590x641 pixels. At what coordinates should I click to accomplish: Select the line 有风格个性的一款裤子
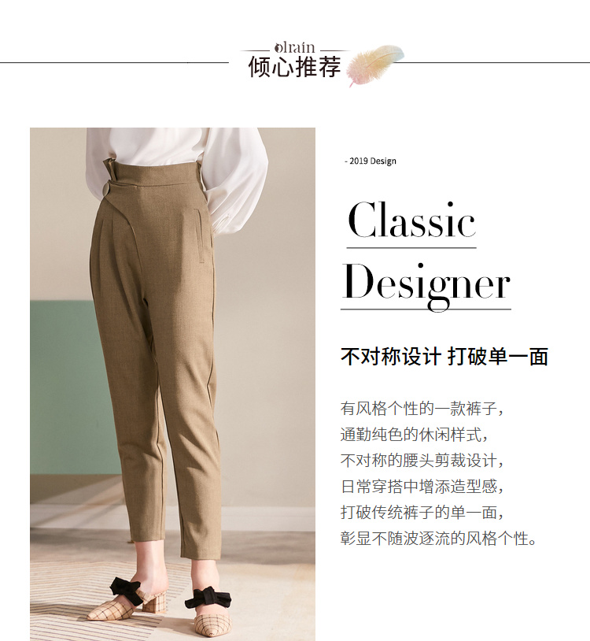pos(422,409)
